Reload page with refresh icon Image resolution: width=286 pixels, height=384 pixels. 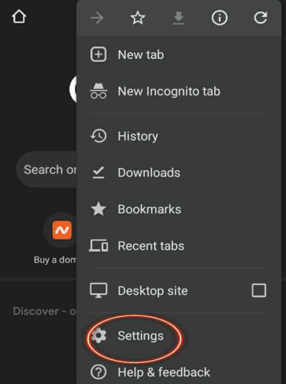[x=260, y=18]
